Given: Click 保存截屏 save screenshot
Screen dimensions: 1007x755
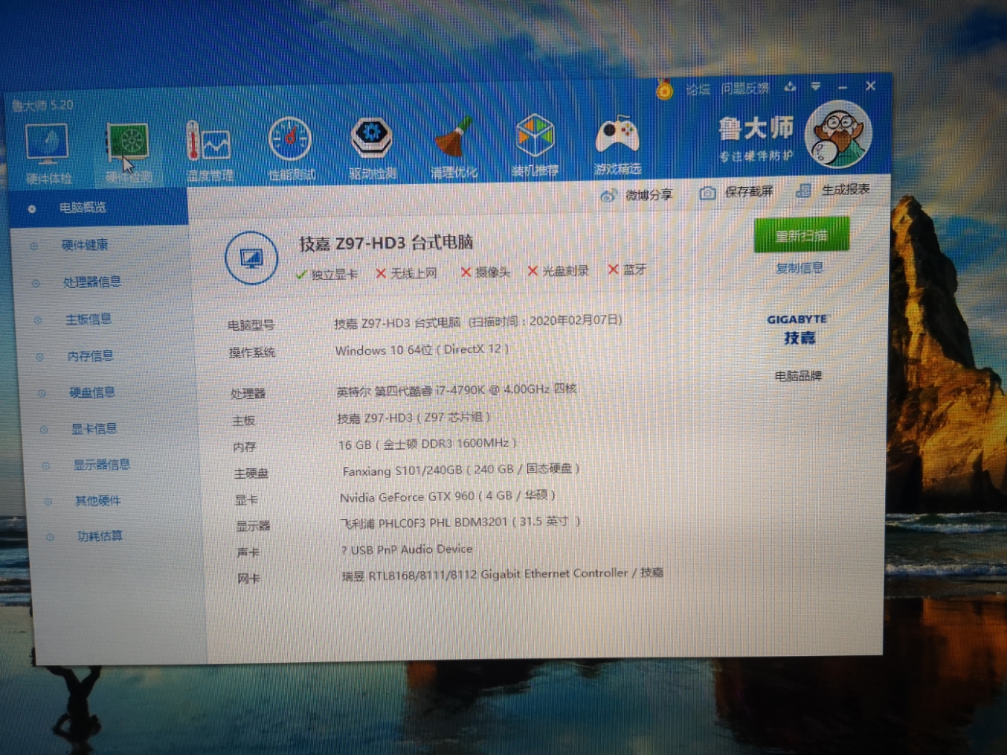Looking at the screenshot, I should pos(737,192).
